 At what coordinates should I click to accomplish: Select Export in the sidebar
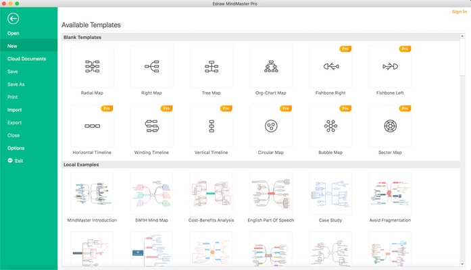coord(14,122)
